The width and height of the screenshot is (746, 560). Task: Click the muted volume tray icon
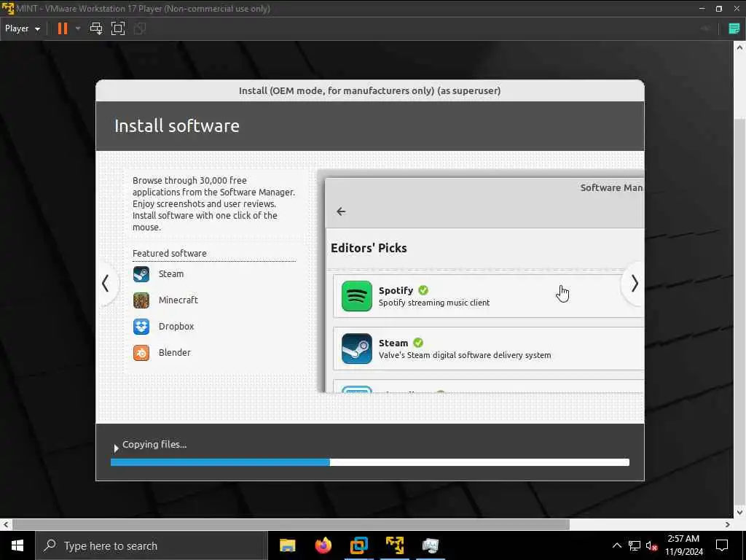[x=651, y=545]
